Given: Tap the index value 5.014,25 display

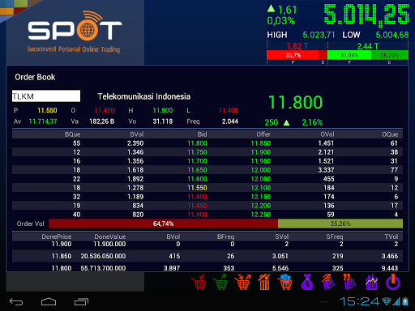Looking at the screenshot, I should pyautogui.click(x=366, y=15).
